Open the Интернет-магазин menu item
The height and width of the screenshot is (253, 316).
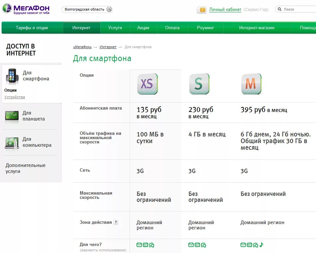(x=257, y=28)
